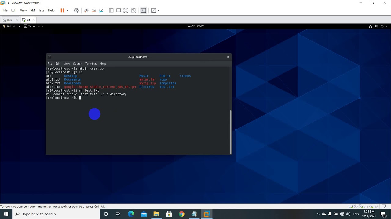Open the terminal's Terminal menu

[x=91, y=64]
